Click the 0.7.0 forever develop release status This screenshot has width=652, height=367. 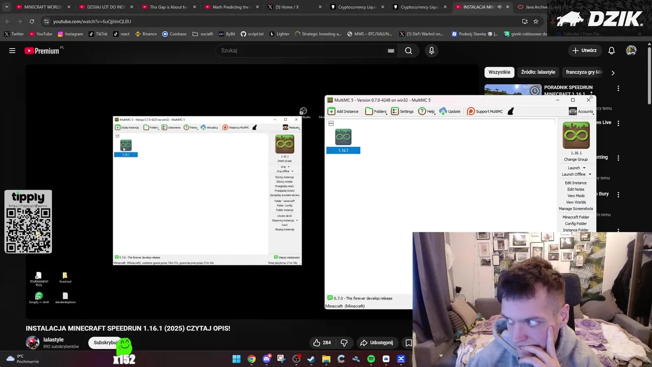tap(360, 298)
